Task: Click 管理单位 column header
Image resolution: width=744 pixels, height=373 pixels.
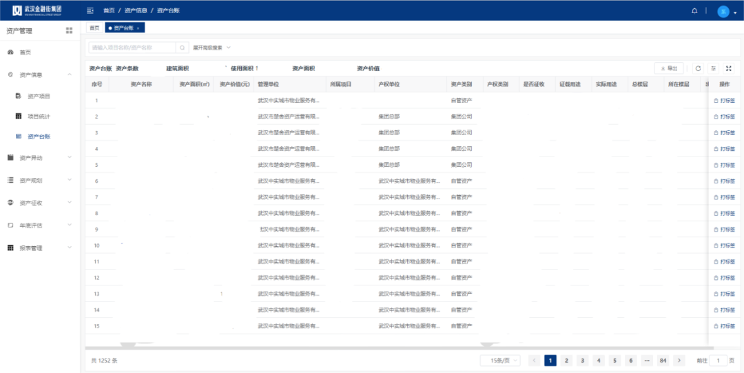Action: (x=290, y=84)
